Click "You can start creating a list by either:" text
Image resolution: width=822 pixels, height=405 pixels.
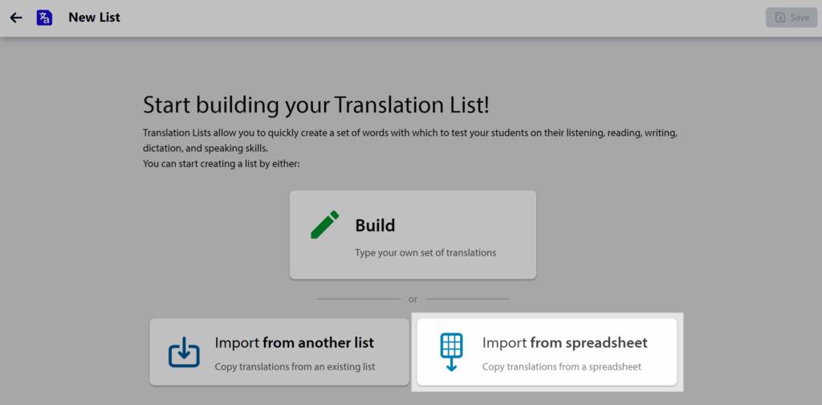[222, 164]
